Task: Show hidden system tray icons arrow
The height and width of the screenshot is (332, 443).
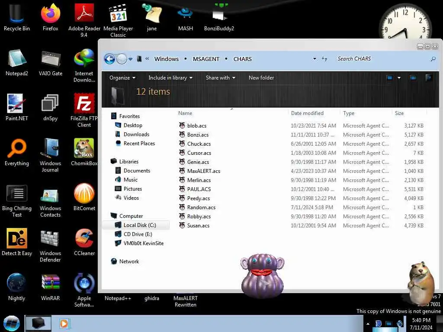Action: (x=368, y=324)
